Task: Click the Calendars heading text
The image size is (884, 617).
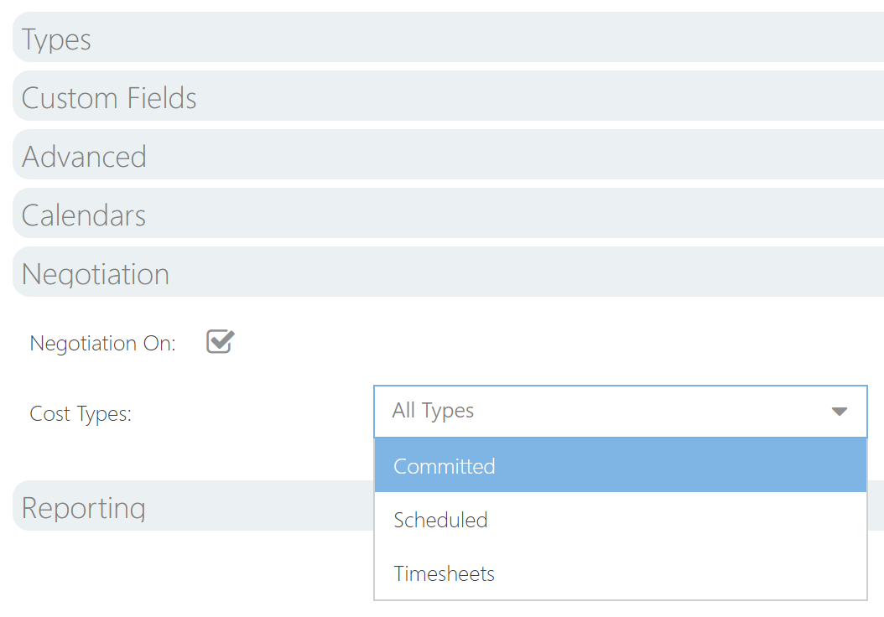Action: [x=83, y=215]
